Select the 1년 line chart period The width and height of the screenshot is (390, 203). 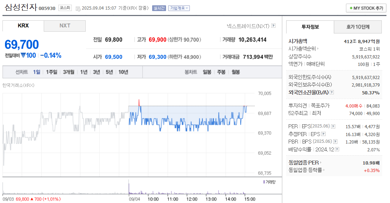[x=84, y=72]
